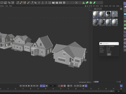Click the green cloner cluster icon

coord(125,25)
